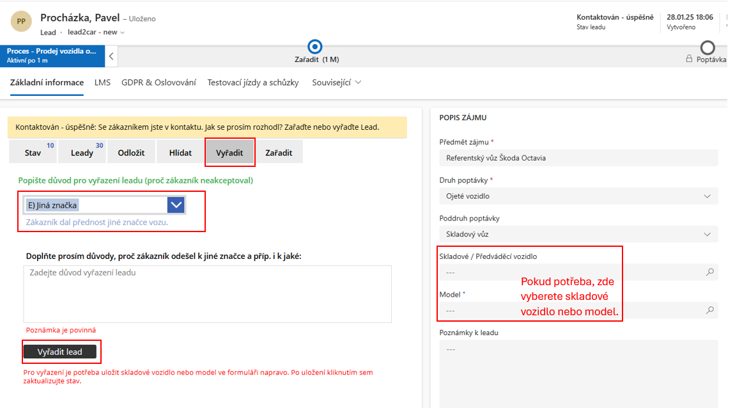
Task: Open GDPR & Oslovování tab
Action: coord(159,82)
